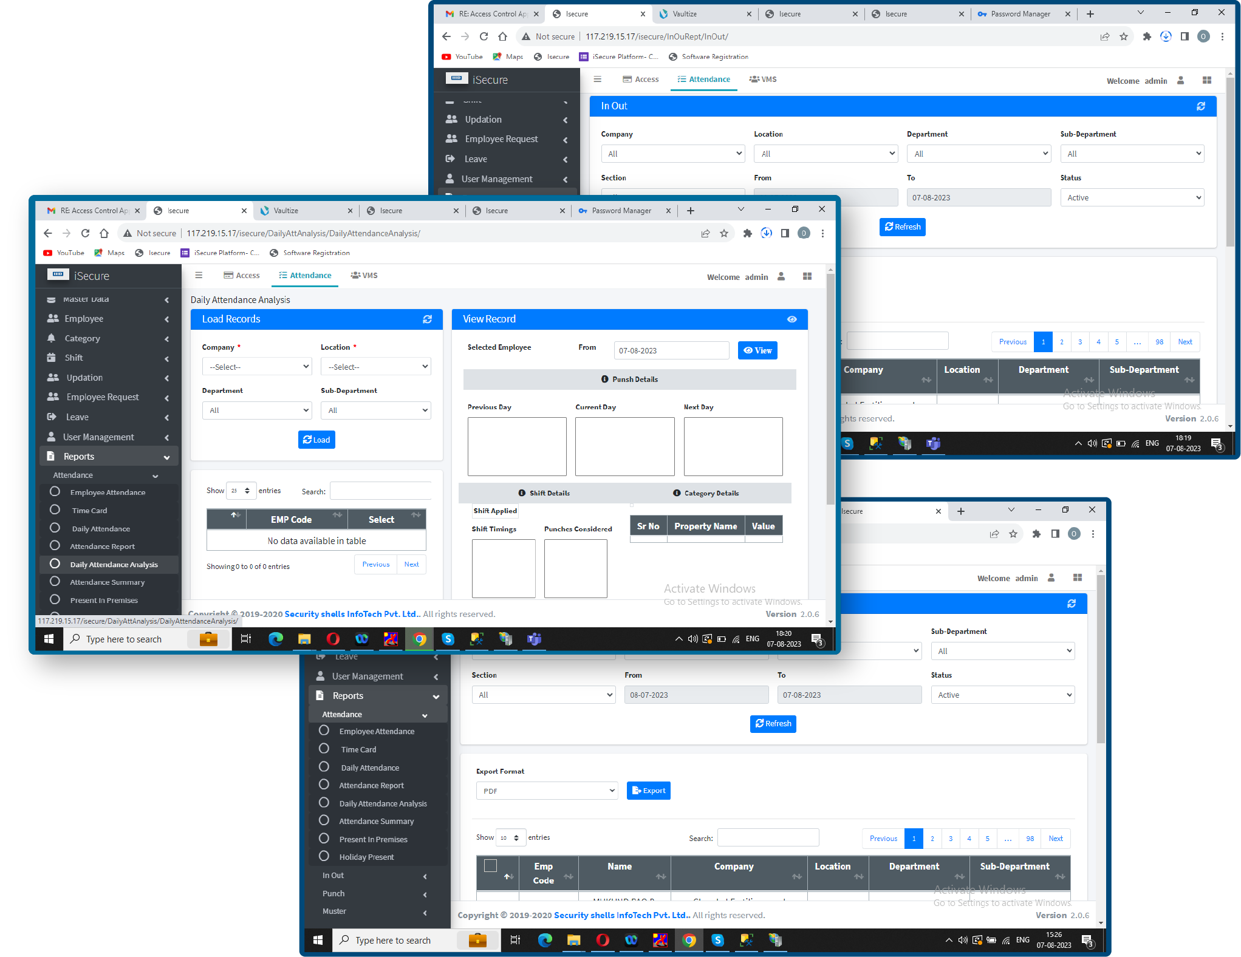Click the refresh icon in Load Records header
Viewport: 1241px width, 957px height.
point(428,319)
